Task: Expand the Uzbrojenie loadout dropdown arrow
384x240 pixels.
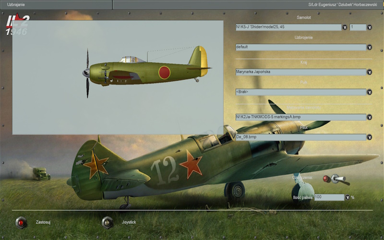Action: (x=369, y=47)
